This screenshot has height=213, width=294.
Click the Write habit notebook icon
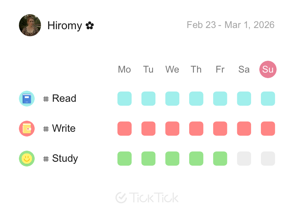(27, 129)
